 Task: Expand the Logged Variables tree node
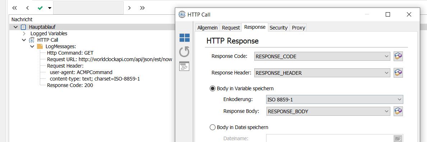24,33
